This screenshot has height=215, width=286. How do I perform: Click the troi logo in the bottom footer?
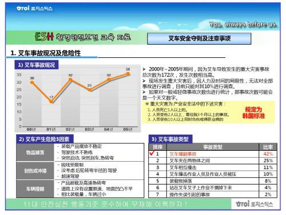pyautogui.click(x=255, y=204)
